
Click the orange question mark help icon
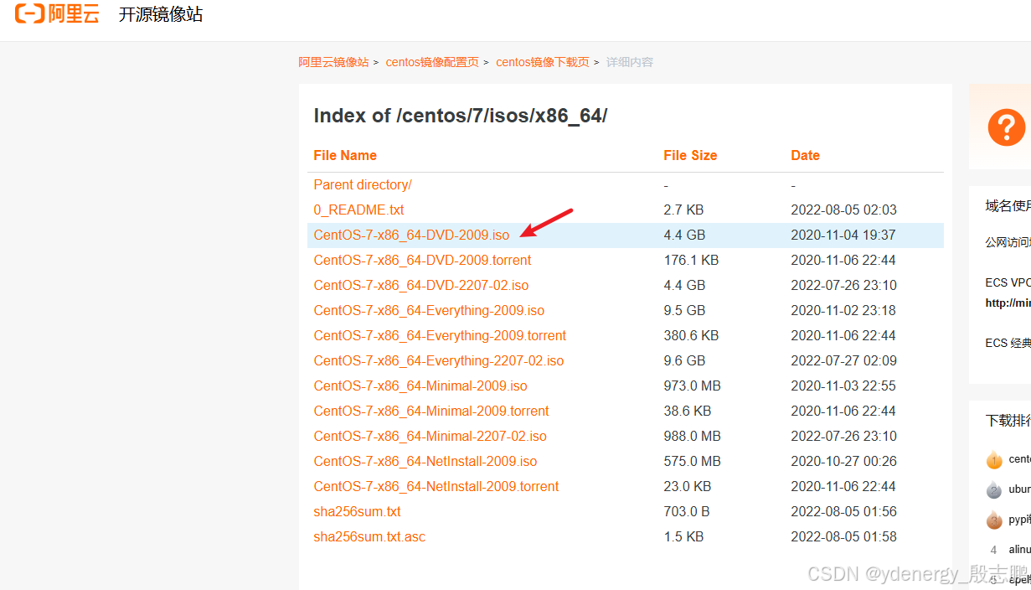[x=1006, y=127]
